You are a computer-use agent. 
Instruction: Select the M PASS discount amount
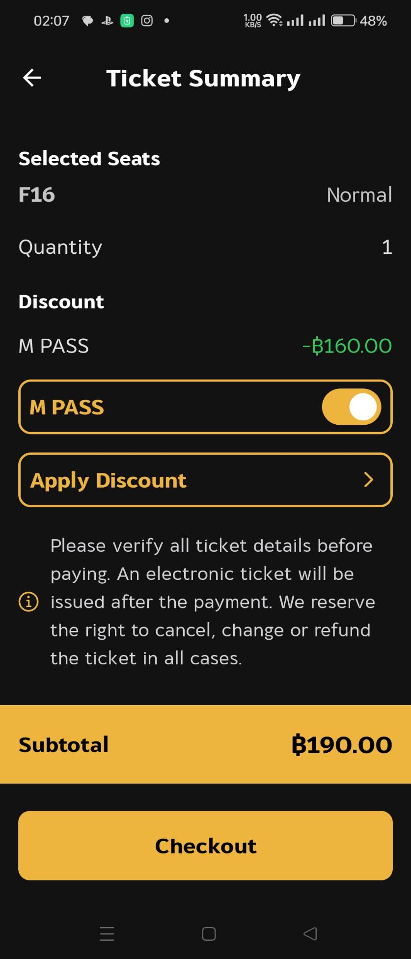click(347, 346)
